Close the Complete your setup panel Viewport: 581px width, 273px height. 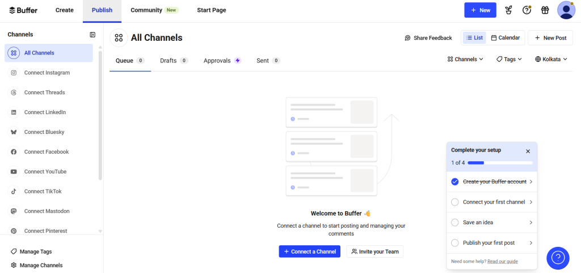click(x=528, y=151)
